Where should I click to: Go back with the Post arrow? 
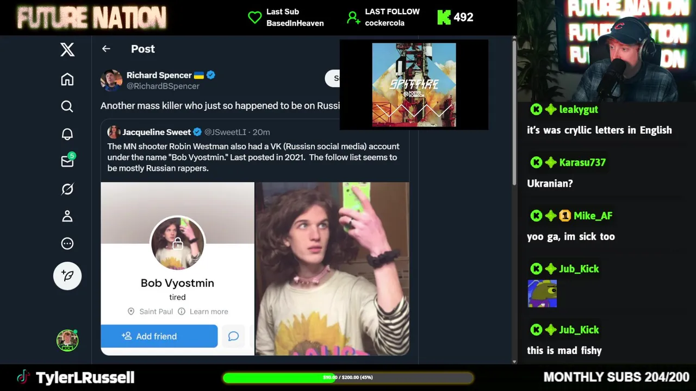pyautogui.click(x=106, y=49)
